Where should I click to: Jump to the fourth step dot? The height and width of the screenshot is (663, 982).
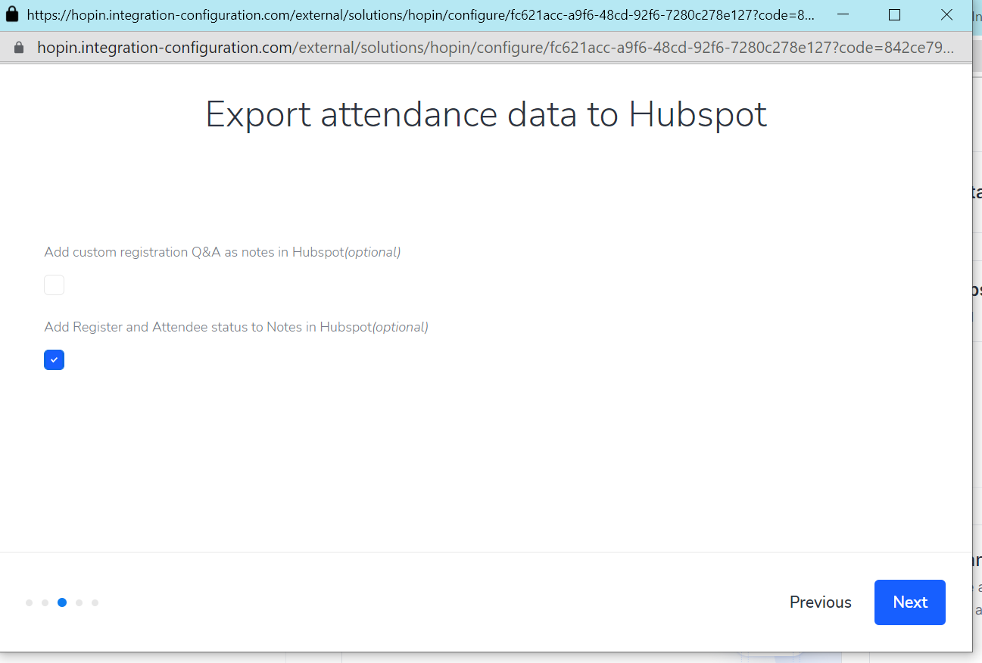pos(79,603)
